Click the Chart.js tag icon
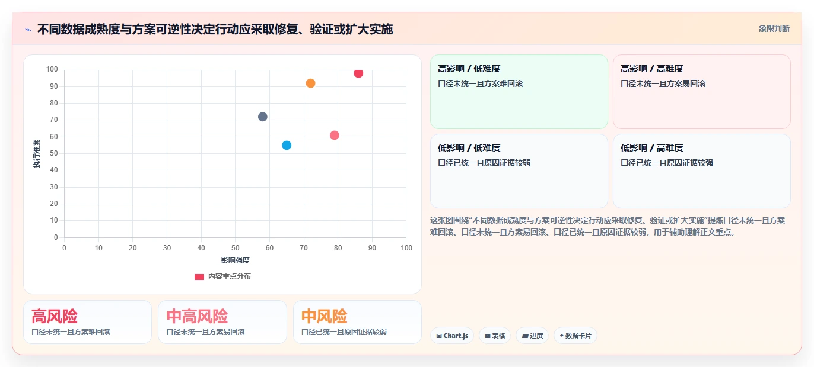The image size is (814, 367). pyautogui.click(x=438, y=336)
